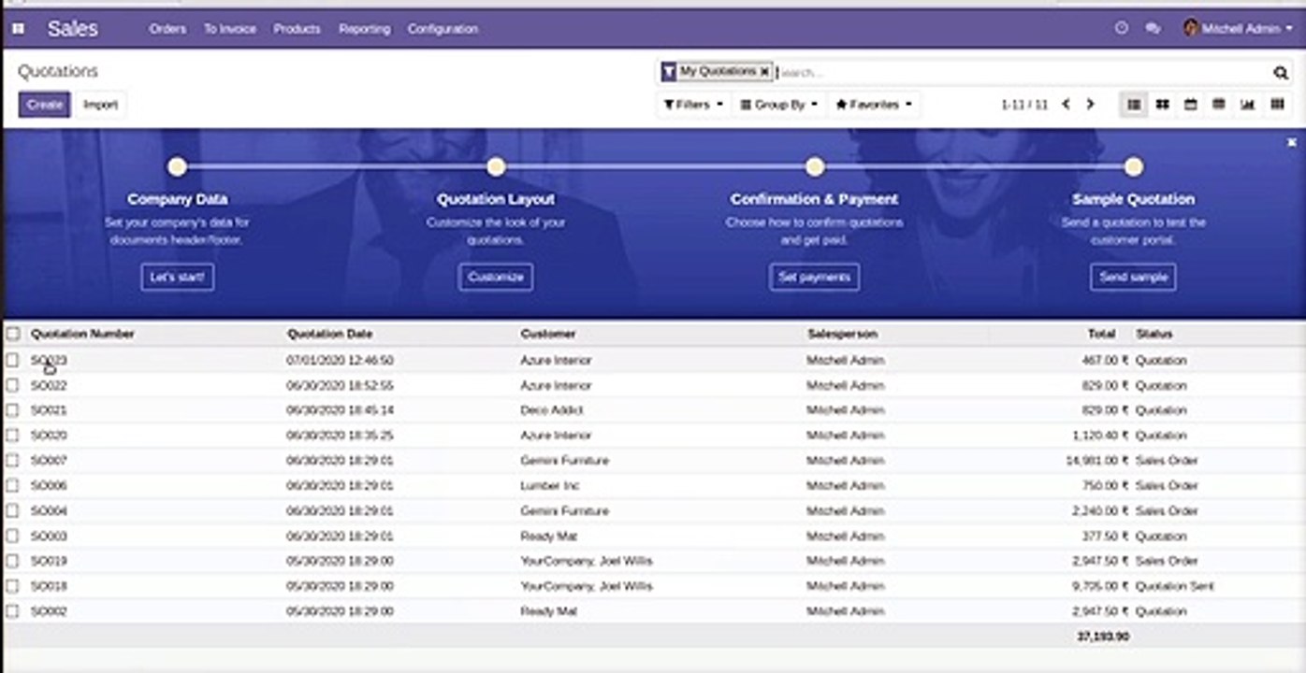Open Mitchell Admin user avatar menu
This screenshot has width=1306, height=673.
(1237, 29)
